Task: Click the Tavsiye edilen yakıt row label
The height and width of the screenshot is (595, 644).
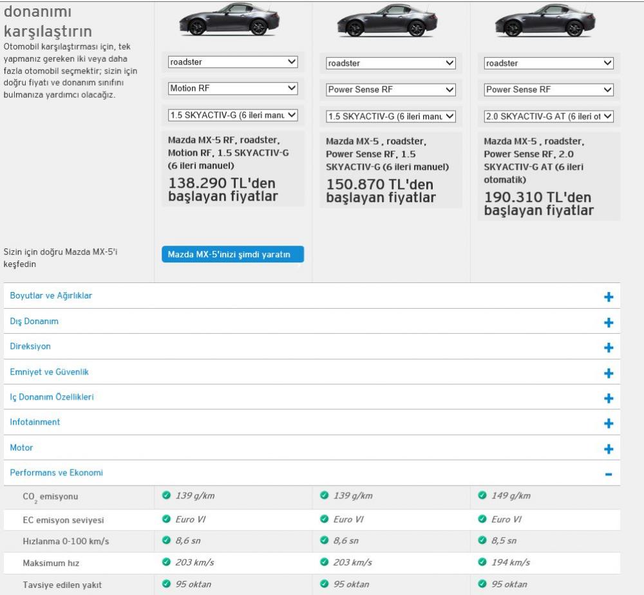Action: pyautogui.click(x=62, y=585)
